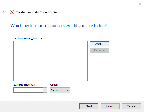Click the "Create new Data Collector Set." title

pyautogui.click(x=37, y=12)
